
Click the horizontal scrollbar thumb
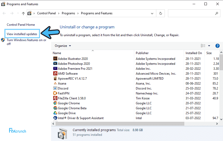tap(120, 124)
